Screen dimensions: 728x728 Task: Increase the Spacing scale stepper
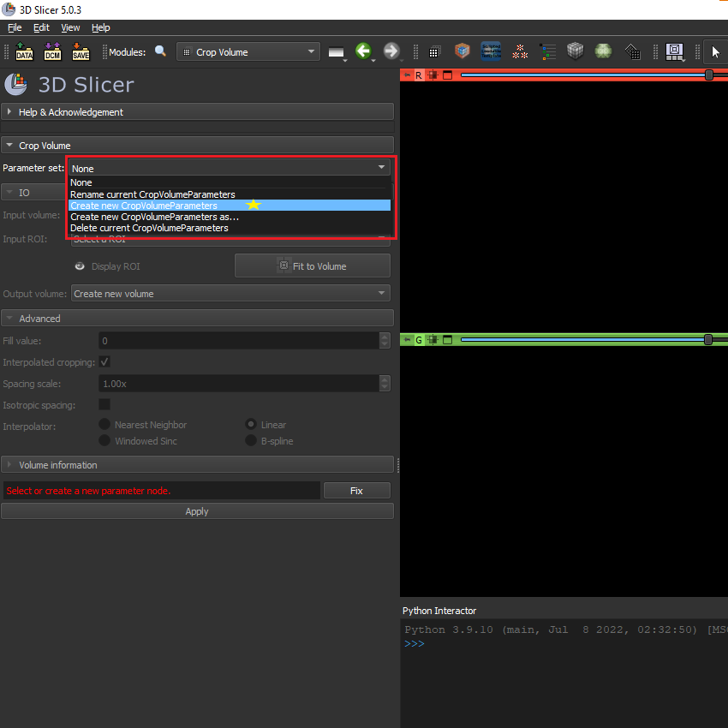[385, 379]
